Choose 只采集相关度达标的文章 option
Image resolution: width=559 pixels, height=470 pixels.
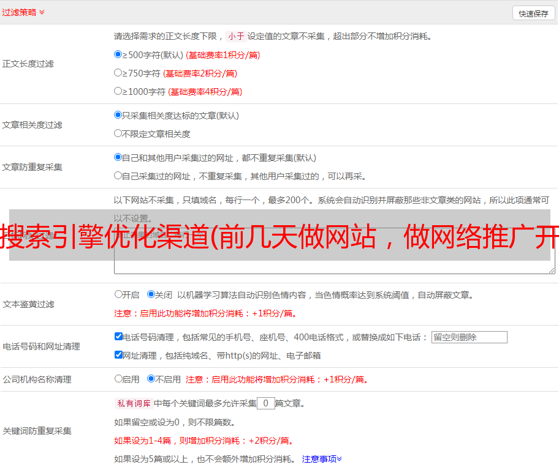coord(118,115)
